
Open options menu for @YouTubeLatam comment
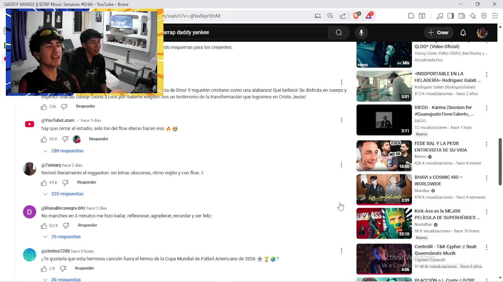click(341, 120)
